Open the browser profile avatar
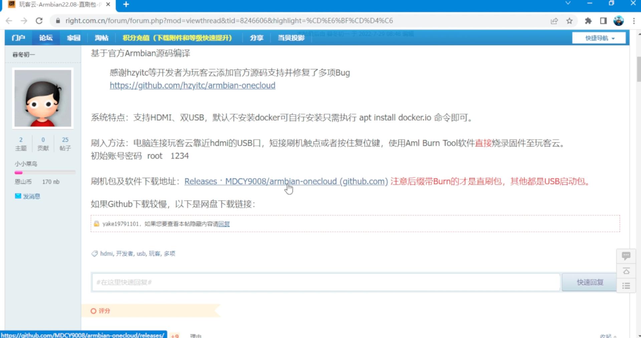The width and height of the screenshot is (641, 338). click(618, 21)
